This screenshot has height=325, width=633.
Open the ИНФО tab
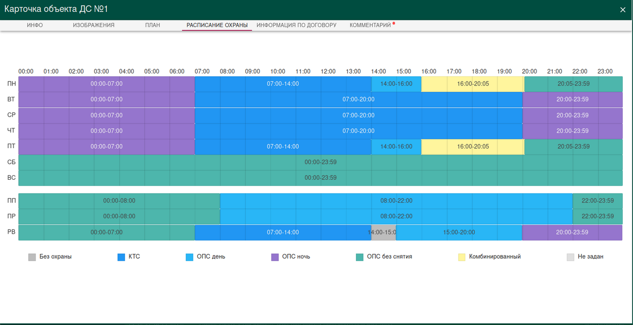point(35,25)
